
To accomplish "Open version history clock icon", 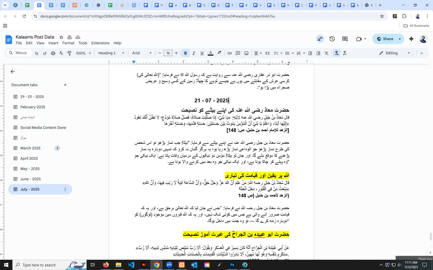I will point(332,39).
